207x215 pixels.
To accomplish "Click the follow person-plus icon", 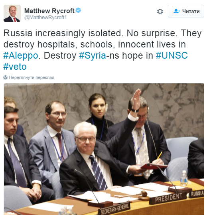I will [x=177, y=11].
